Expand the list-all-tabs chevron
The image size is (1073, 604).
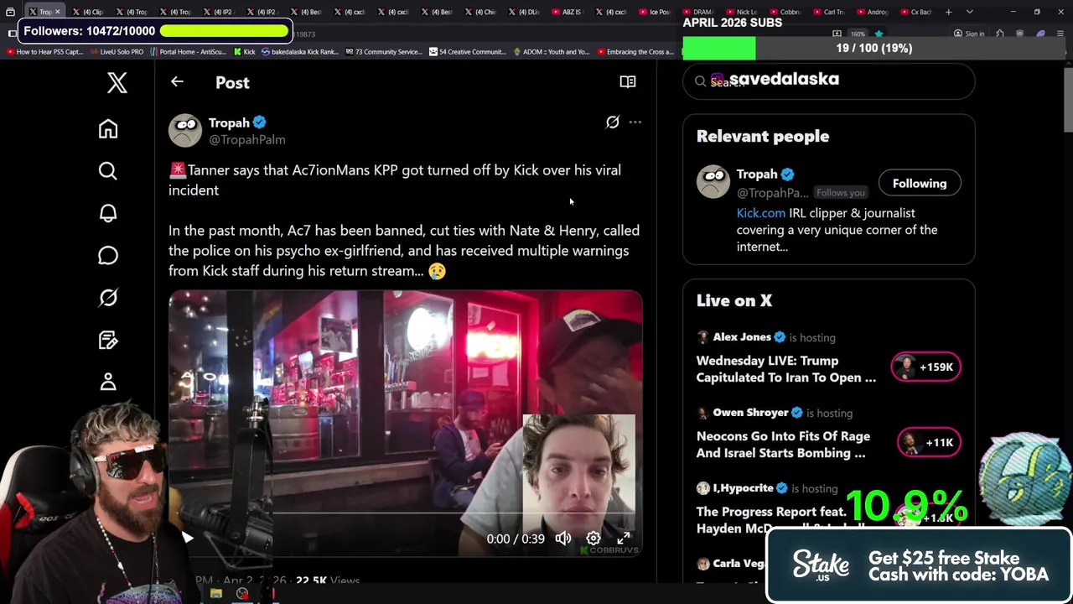(970, 12)
